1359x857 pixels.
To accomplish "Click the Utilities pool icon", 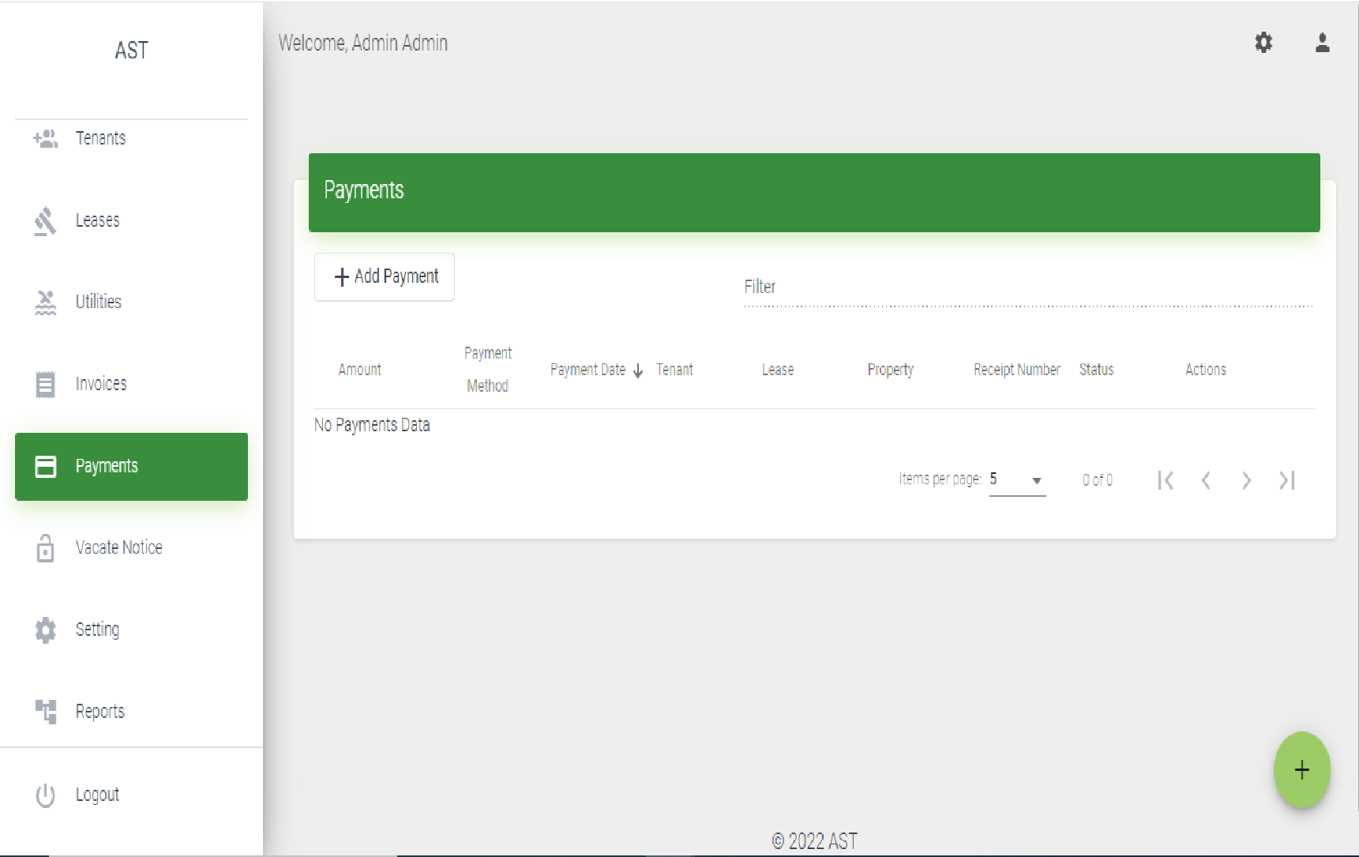I will [46, 303].
